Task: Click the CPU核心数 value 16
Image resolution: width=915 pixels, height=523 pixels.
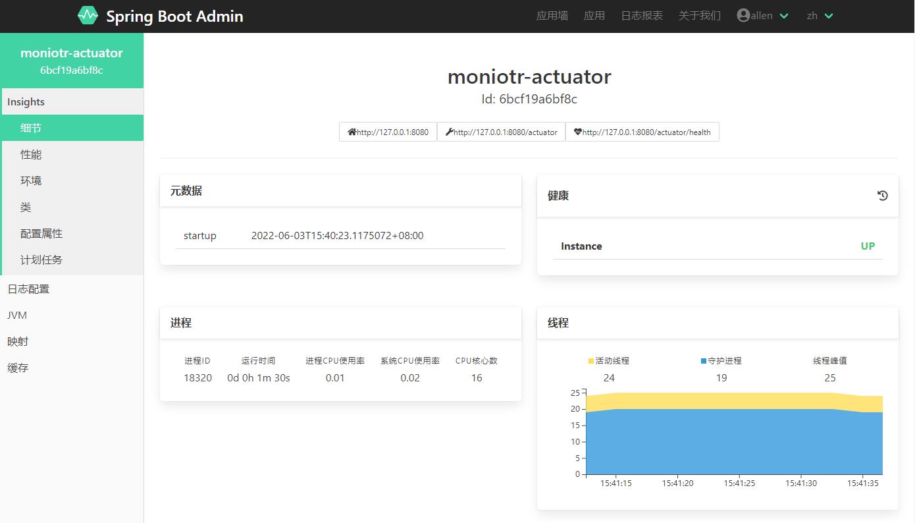Action: click(477, 377)
